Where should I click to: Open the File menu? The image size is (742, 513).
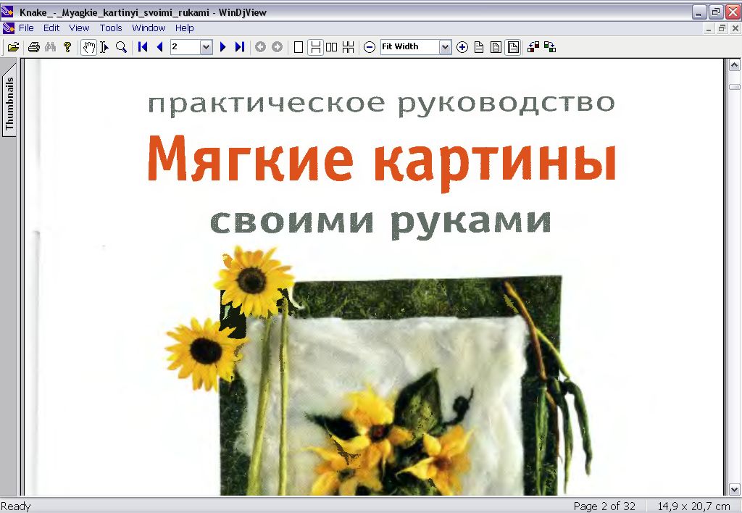coord(26,28)
